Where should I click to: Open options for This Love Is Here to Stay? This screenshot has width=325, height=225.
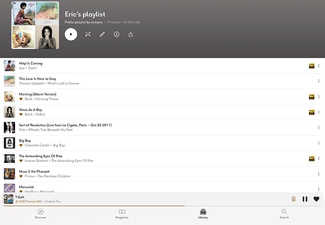(318, 81)
